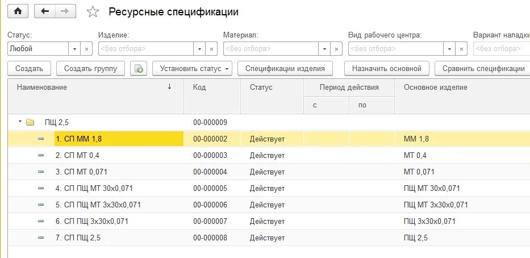
Task: Clear the Изделие filter
Action: point(211,49)
